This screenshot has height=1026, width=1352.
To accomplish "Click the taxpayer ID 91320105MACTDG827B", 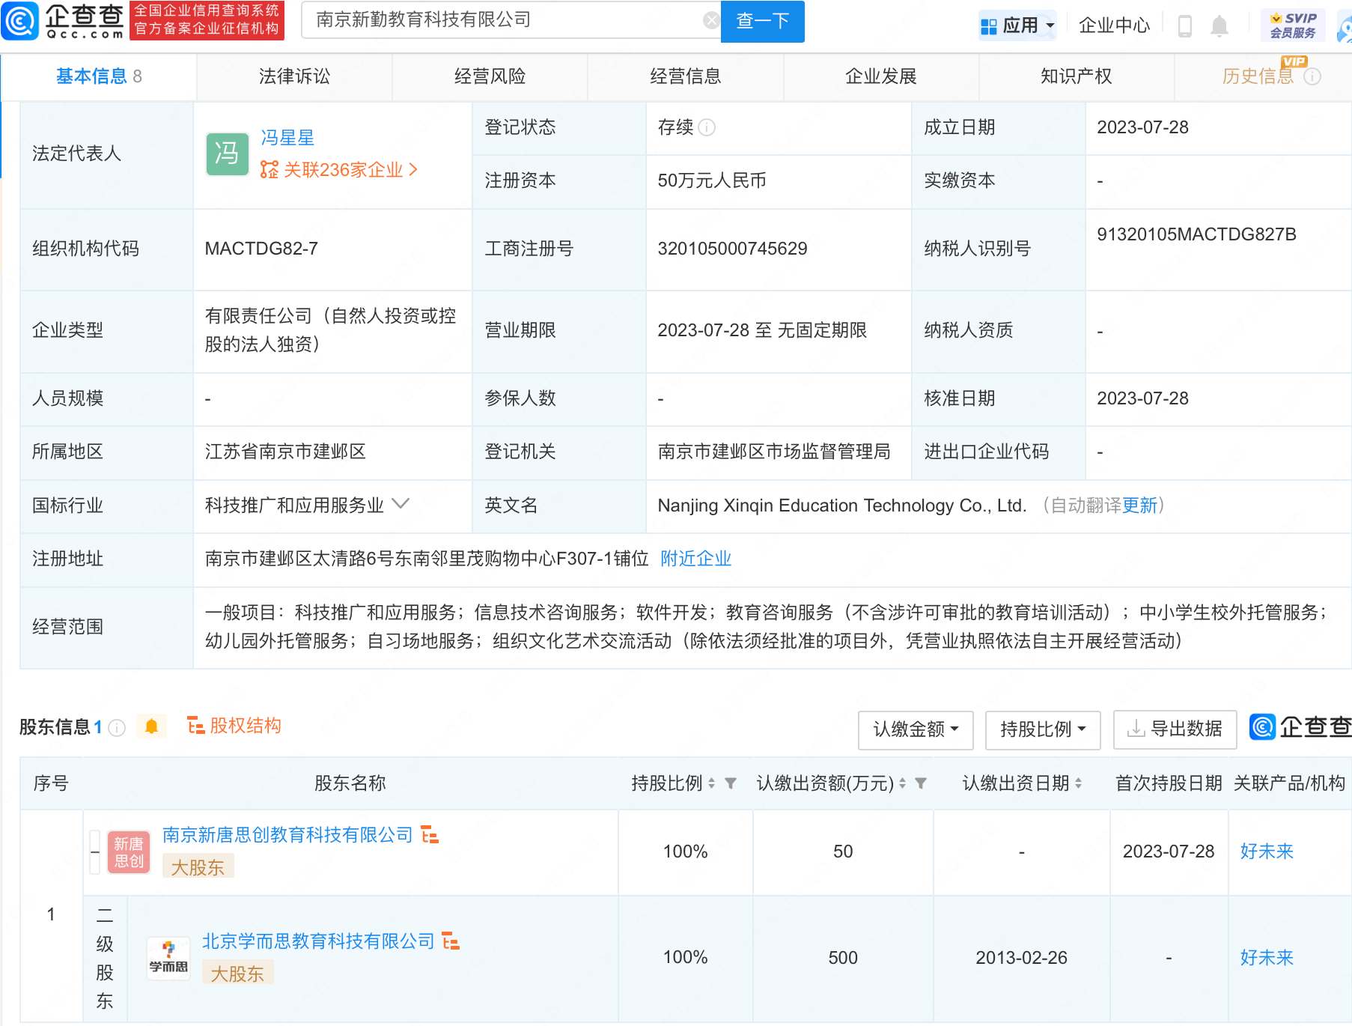I will [x=1196, y=234].
